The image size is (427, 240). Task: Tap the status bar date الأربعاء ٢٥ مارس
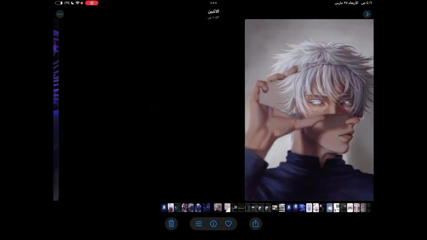point(347,3)
